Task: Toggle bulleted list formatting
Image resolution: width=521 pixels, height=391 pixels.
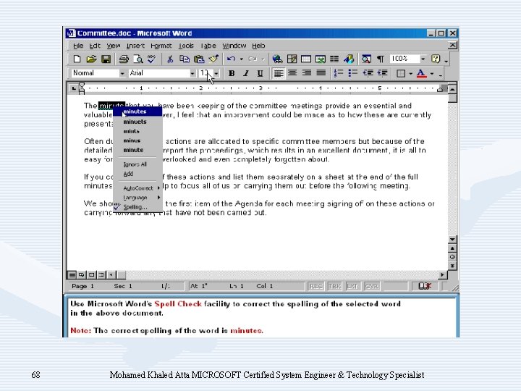Action: (352, 73)
